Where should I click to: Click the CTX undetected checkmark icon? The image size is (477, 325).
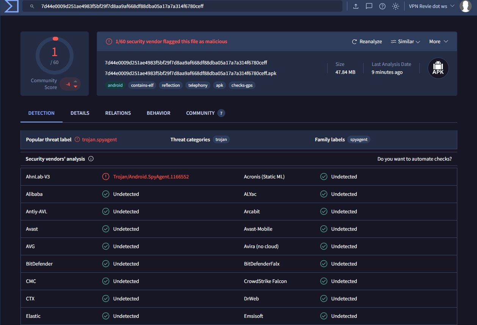click(106, 298)
